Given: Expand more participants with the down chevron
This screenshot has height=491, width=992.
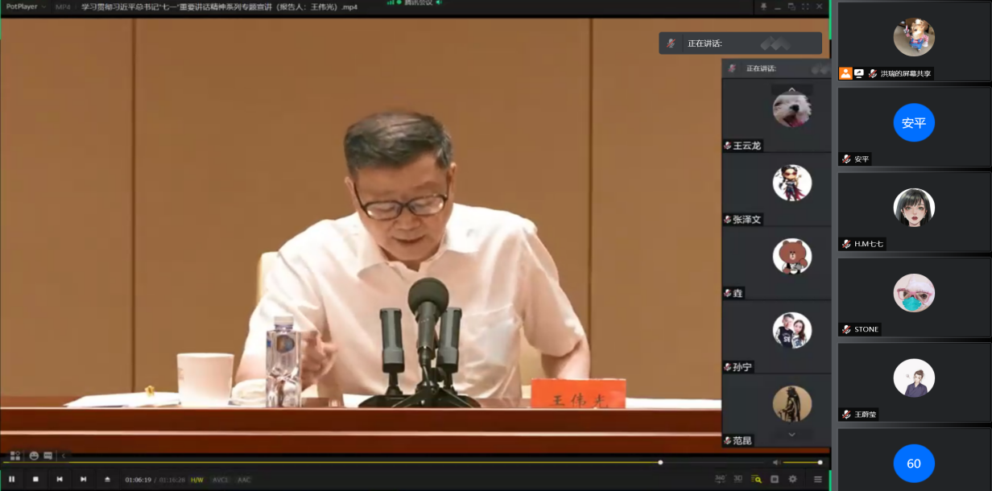Looking at the screenshot, I should tap(792, 435).
